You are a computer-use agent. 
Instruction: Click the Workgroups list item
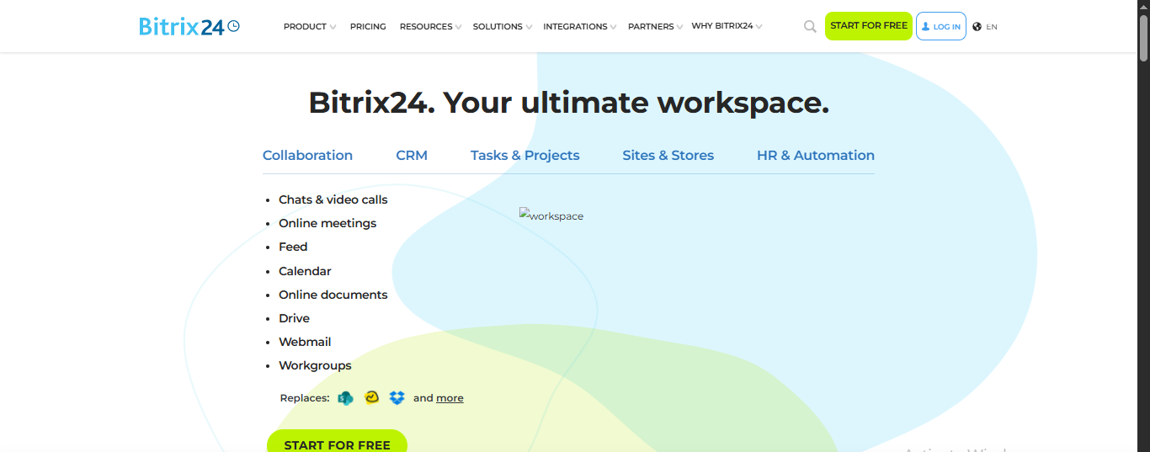(x=315, y=365)
